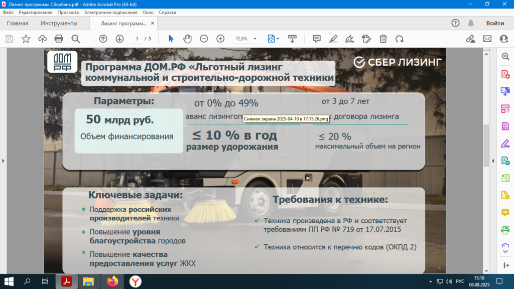The image size is (514, 289).
Task: Open the search tool in right pane
Action: [x=505, y=56]
